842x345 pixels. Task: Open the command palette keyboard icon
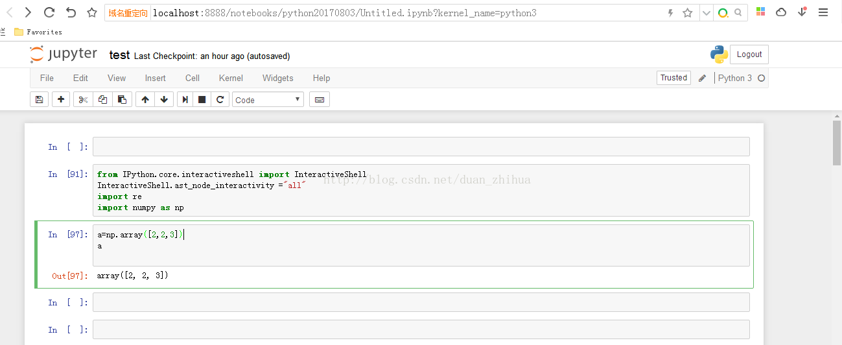click(x=319, y=99)
